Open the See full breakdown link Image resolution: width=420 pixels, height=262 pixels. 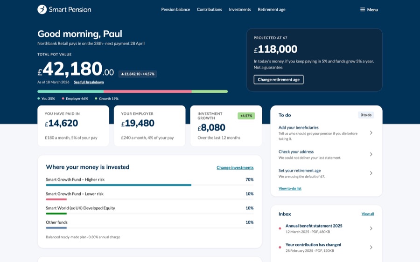point(89,82)
